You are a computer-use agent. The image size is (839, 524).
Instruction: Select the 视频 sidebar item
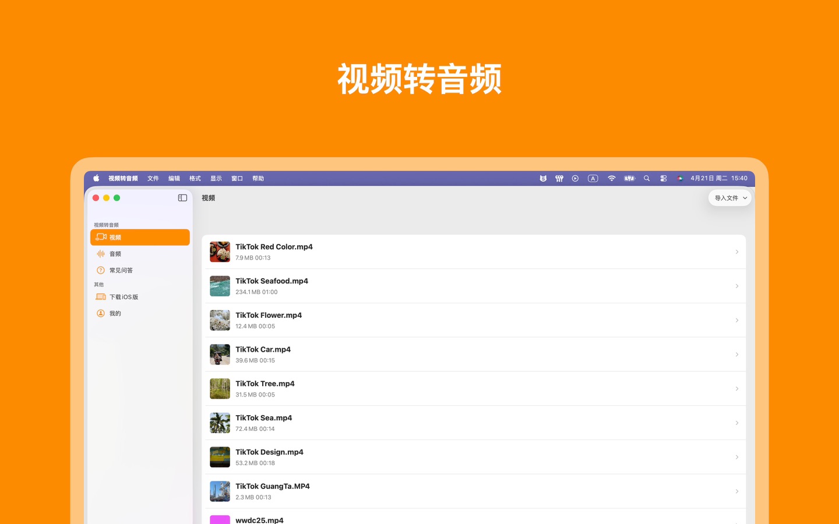coord(140,237)
